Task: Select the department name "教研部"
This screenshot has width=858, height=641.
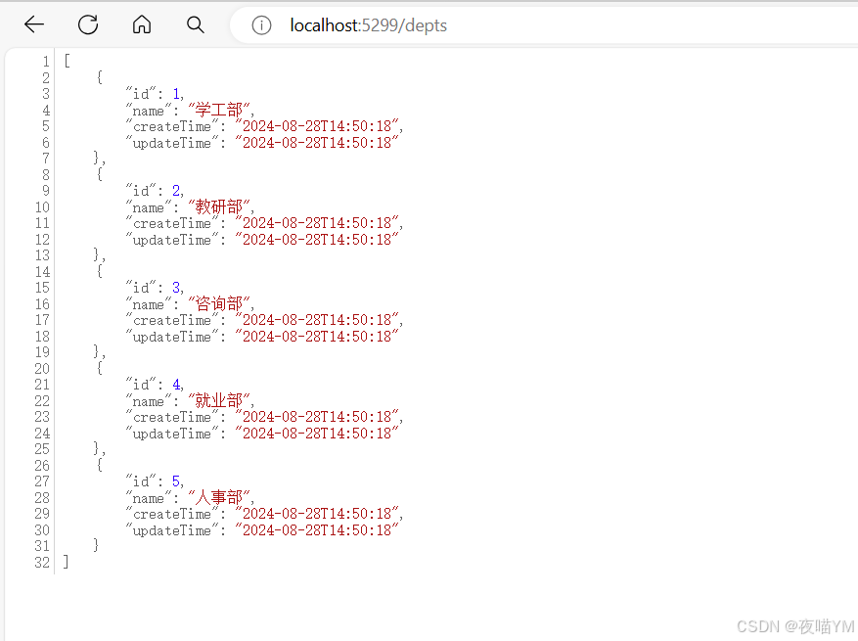Action: tap(219, 206)
